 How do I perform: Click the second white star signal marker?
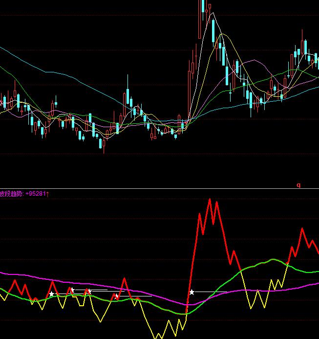point(72,291)
